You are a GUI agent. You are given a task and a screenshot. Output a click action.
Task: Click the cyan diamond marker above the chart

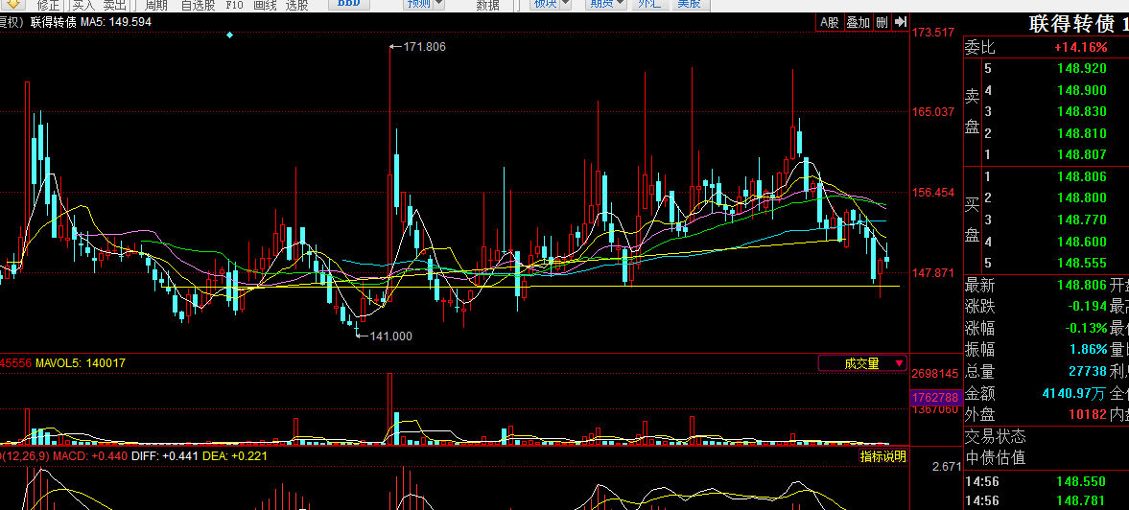229,35
